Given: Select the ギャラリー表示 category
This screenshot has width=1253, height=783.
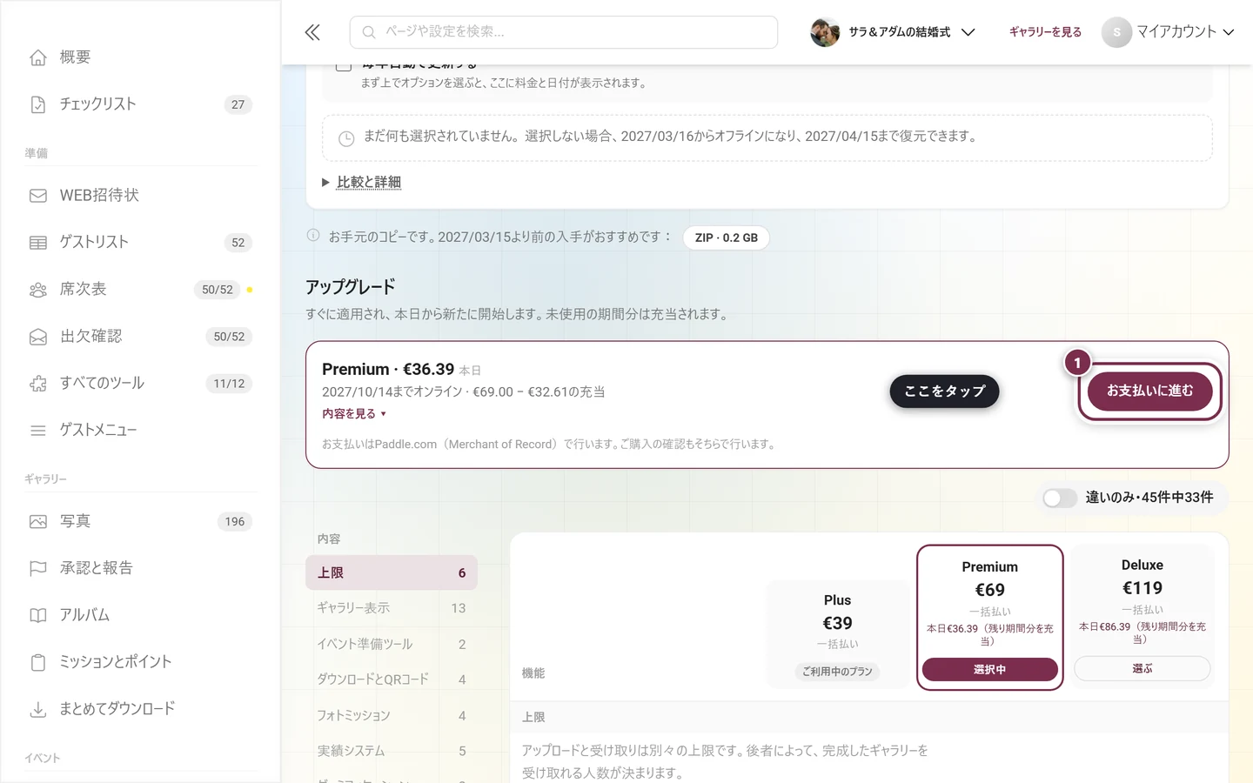Looking at the screenshot, I should (x=392, y=608).
